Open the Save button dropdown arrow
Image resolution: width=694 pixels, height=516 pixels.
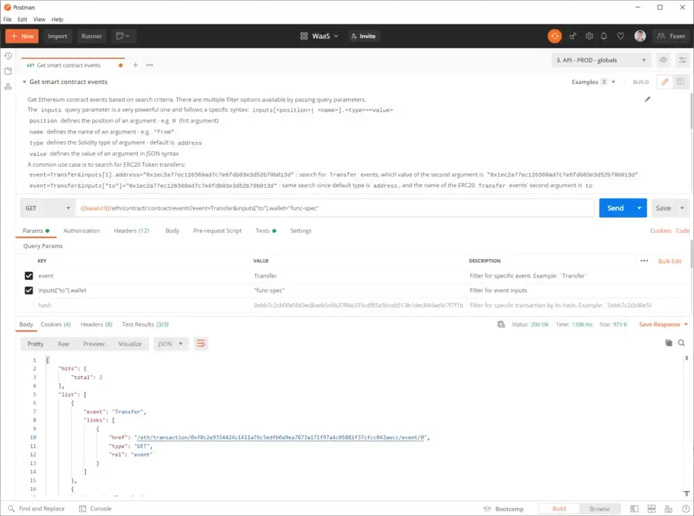pyautogui.click(x=682, y=208)
